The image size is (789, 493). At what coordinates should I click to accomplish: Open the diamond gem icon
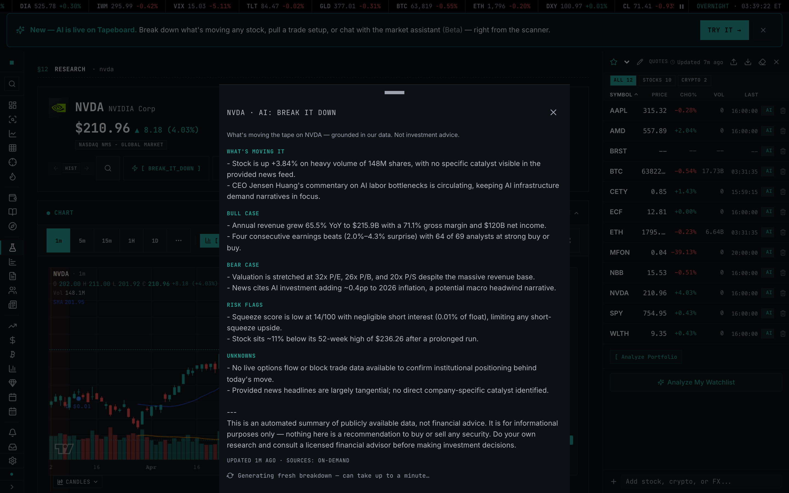click(x=12, y=383)
